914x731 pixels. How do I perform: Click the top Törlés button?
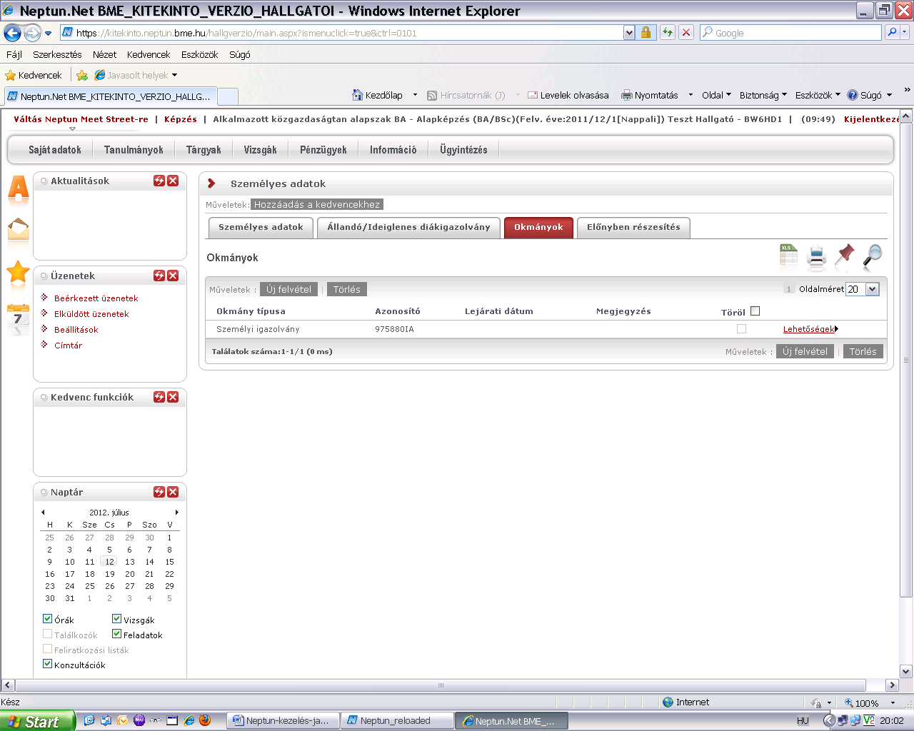pos(346,289)
